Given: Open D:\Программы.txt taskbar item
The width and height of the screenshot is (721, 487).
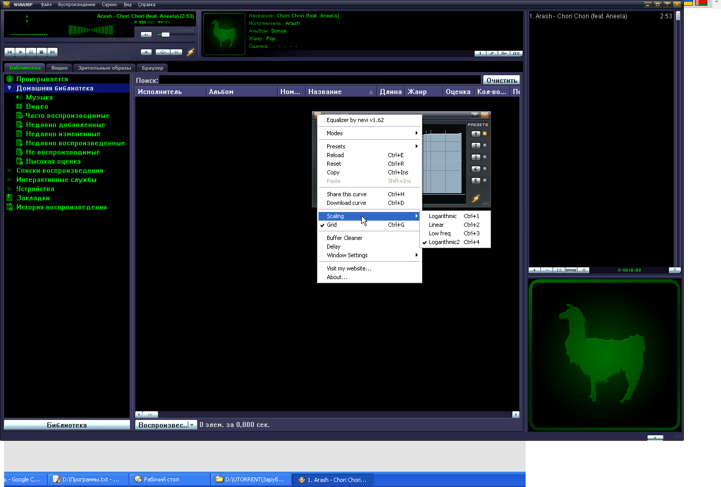Looking at the screenshot, I should pos(88,479).
